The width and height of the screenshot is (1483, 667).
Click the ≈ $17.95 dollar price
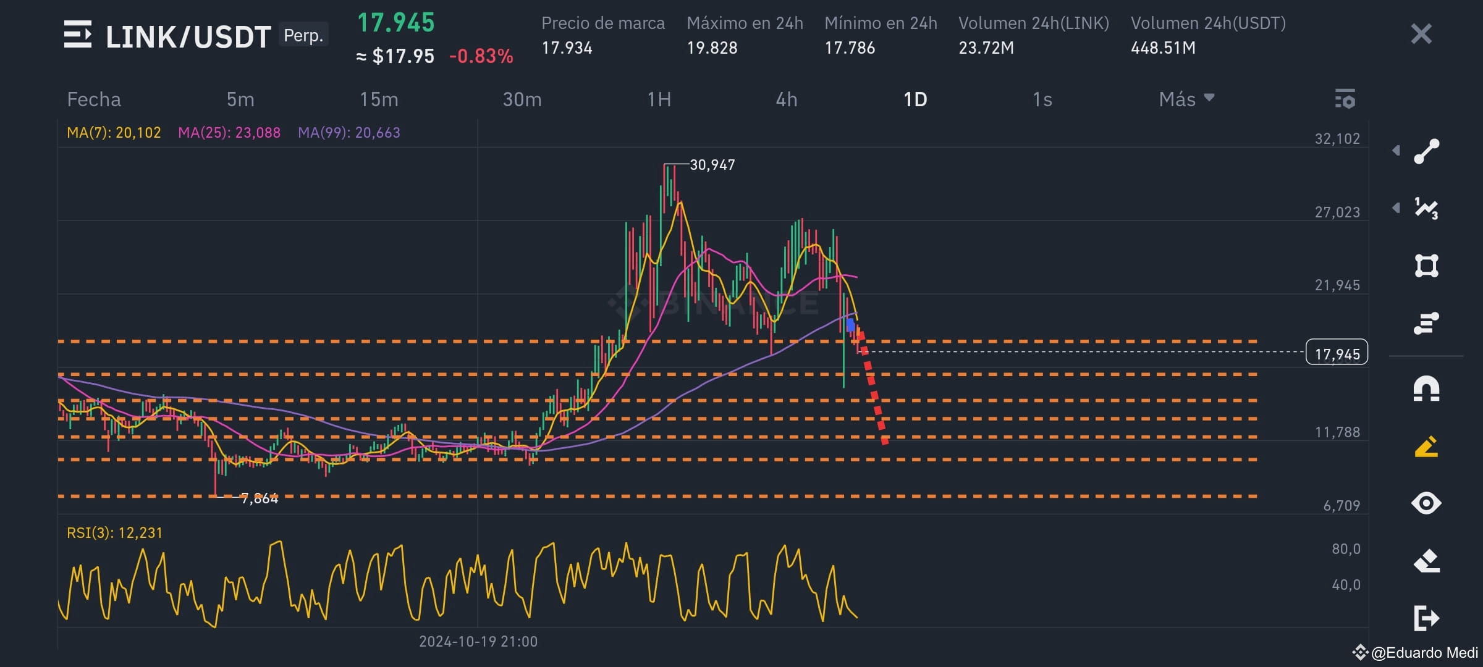[395, 56]
